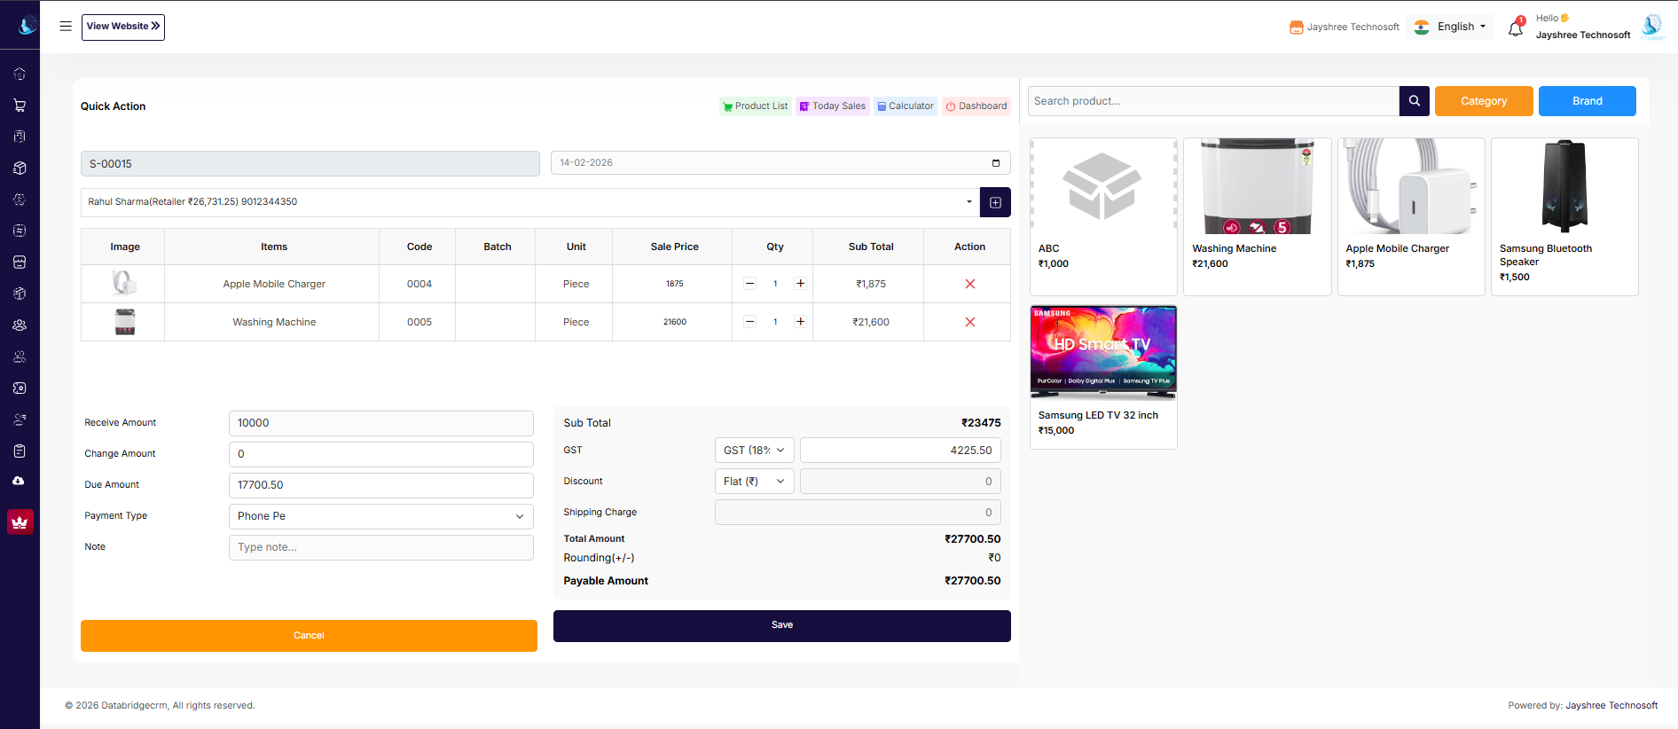This screenshot has height=729, width=1678.
Task: Click the Type note field
Action: (381, 547)
